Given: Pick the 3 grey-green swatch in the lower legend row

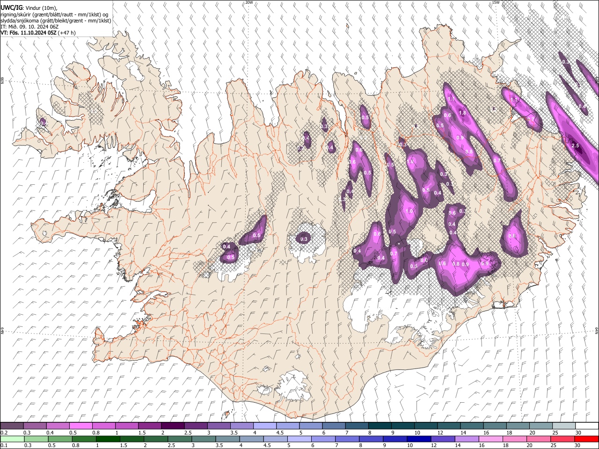Looking at the screenshot, I should pos(204,439).
